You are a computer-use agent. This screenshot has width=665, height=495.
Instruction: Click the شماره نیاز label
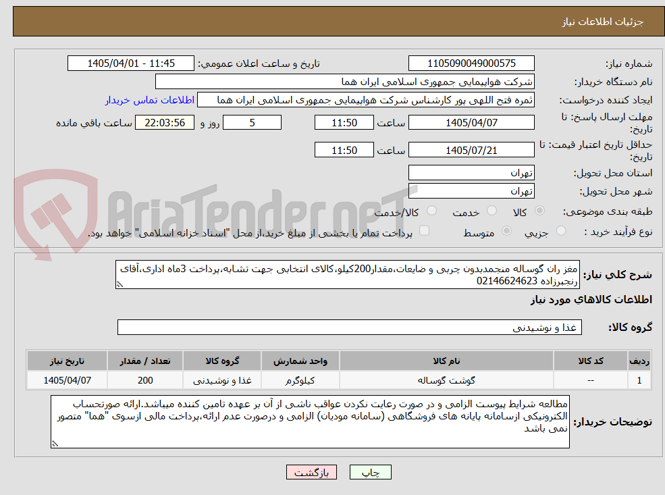coord(629,64)
